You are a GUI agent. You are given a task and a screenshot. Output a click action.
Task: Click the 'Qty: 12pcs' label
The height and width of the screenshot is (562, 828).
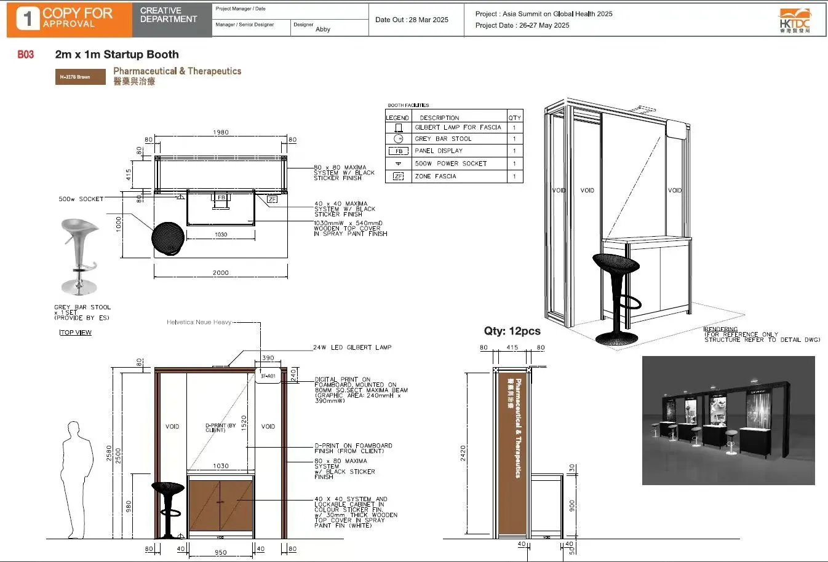coord(512,331)
